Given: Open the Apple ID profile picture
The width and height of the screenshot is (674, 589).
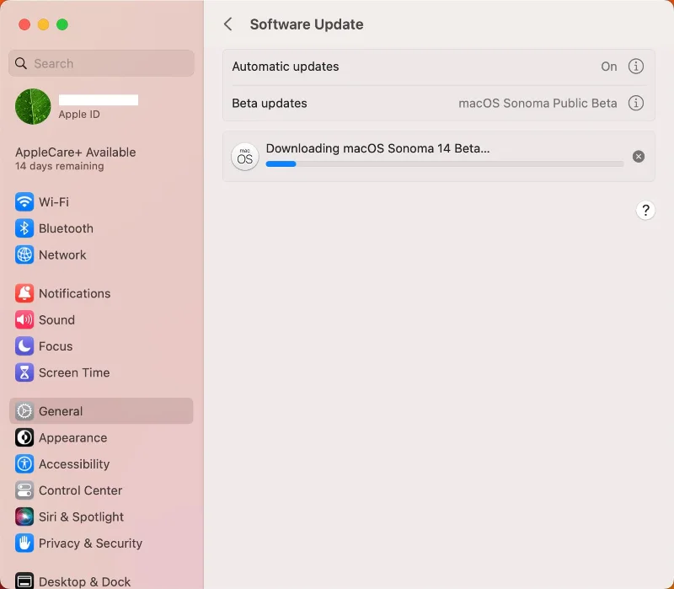Looking at the screenshot, I should click(33, 106).
